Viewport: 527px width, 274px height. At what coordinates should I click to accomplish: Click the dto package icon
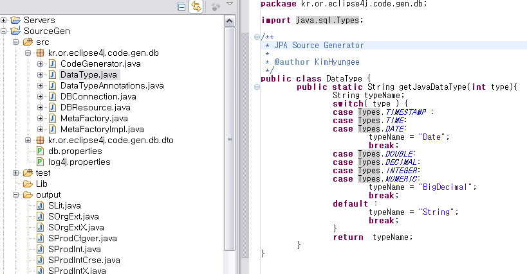pyautogui.click(x=41, y=140)
